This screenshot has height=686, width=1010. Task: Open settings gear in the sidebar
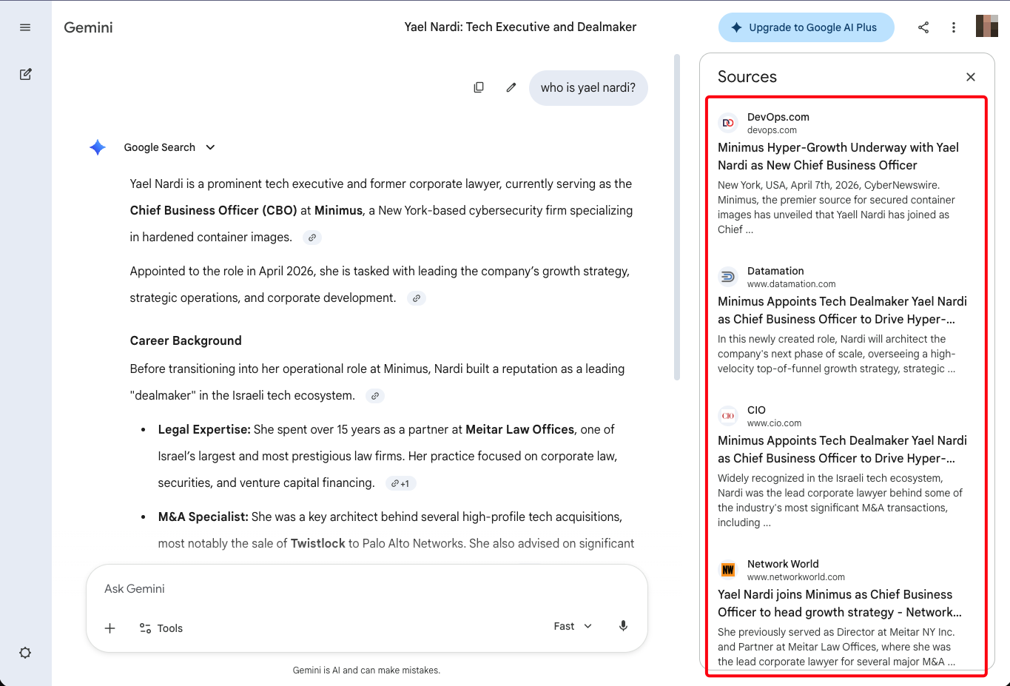[25, 653]
